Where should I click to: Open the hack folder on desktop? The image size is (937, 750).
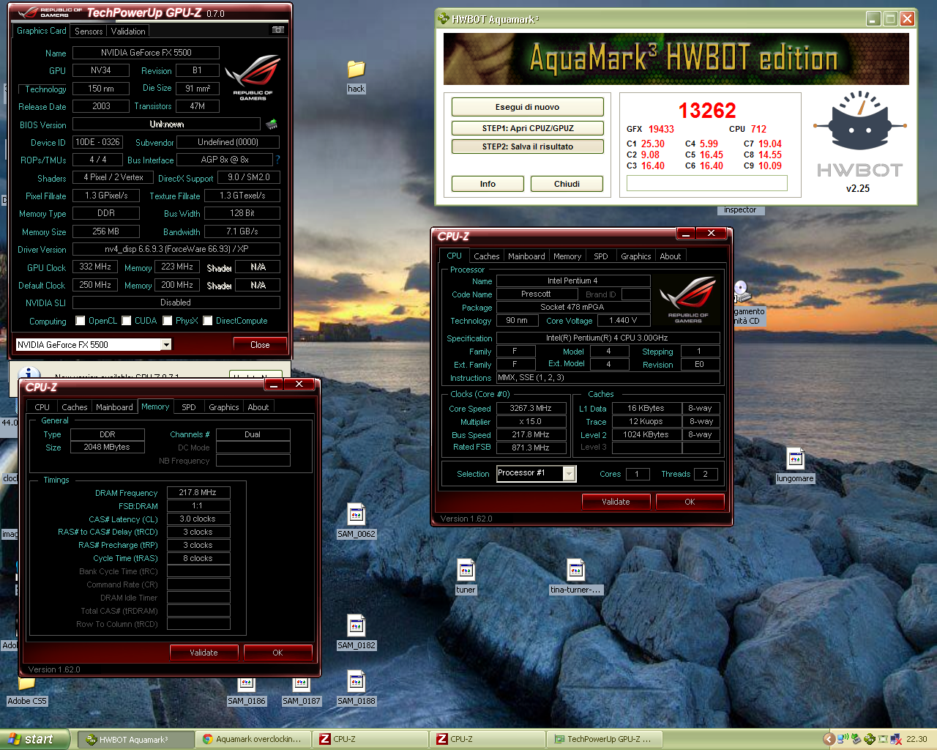(356, 70)
